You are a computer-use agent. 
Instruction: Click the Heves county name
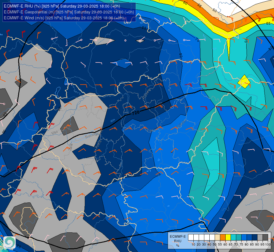(146, 94)
